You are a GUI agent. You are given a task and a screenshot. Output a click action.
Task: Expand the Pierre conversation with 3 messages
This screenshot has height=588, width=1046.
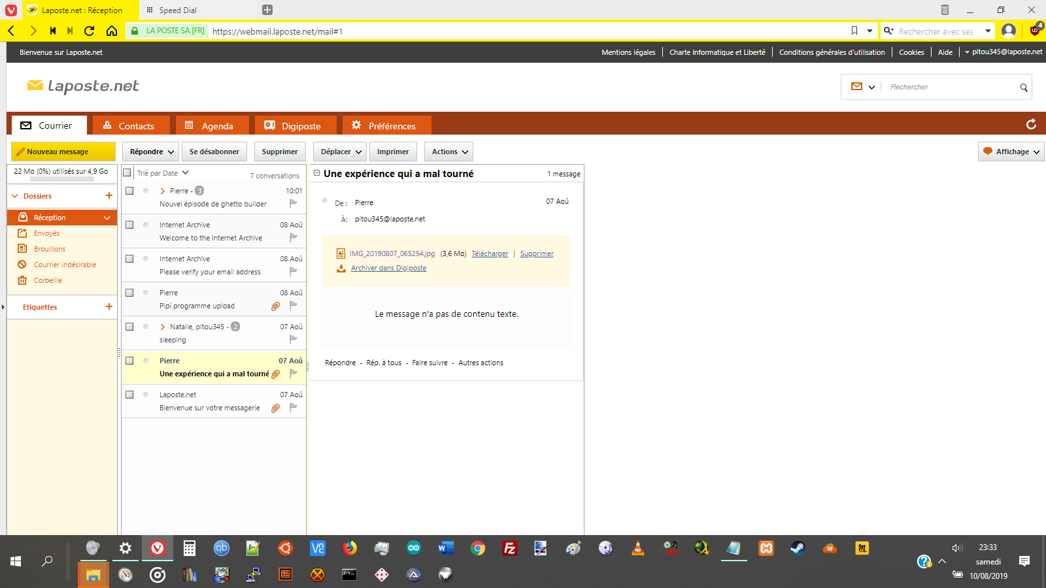click(162, 191)
